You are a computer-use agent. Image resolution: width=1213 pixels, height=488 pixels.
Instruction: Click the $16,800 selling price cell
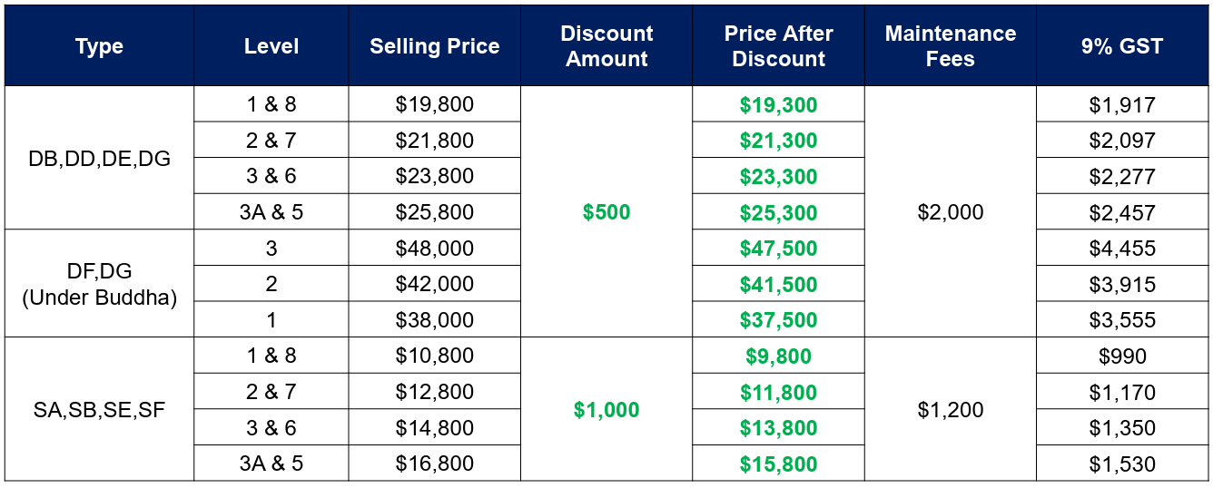coord(435,464)
